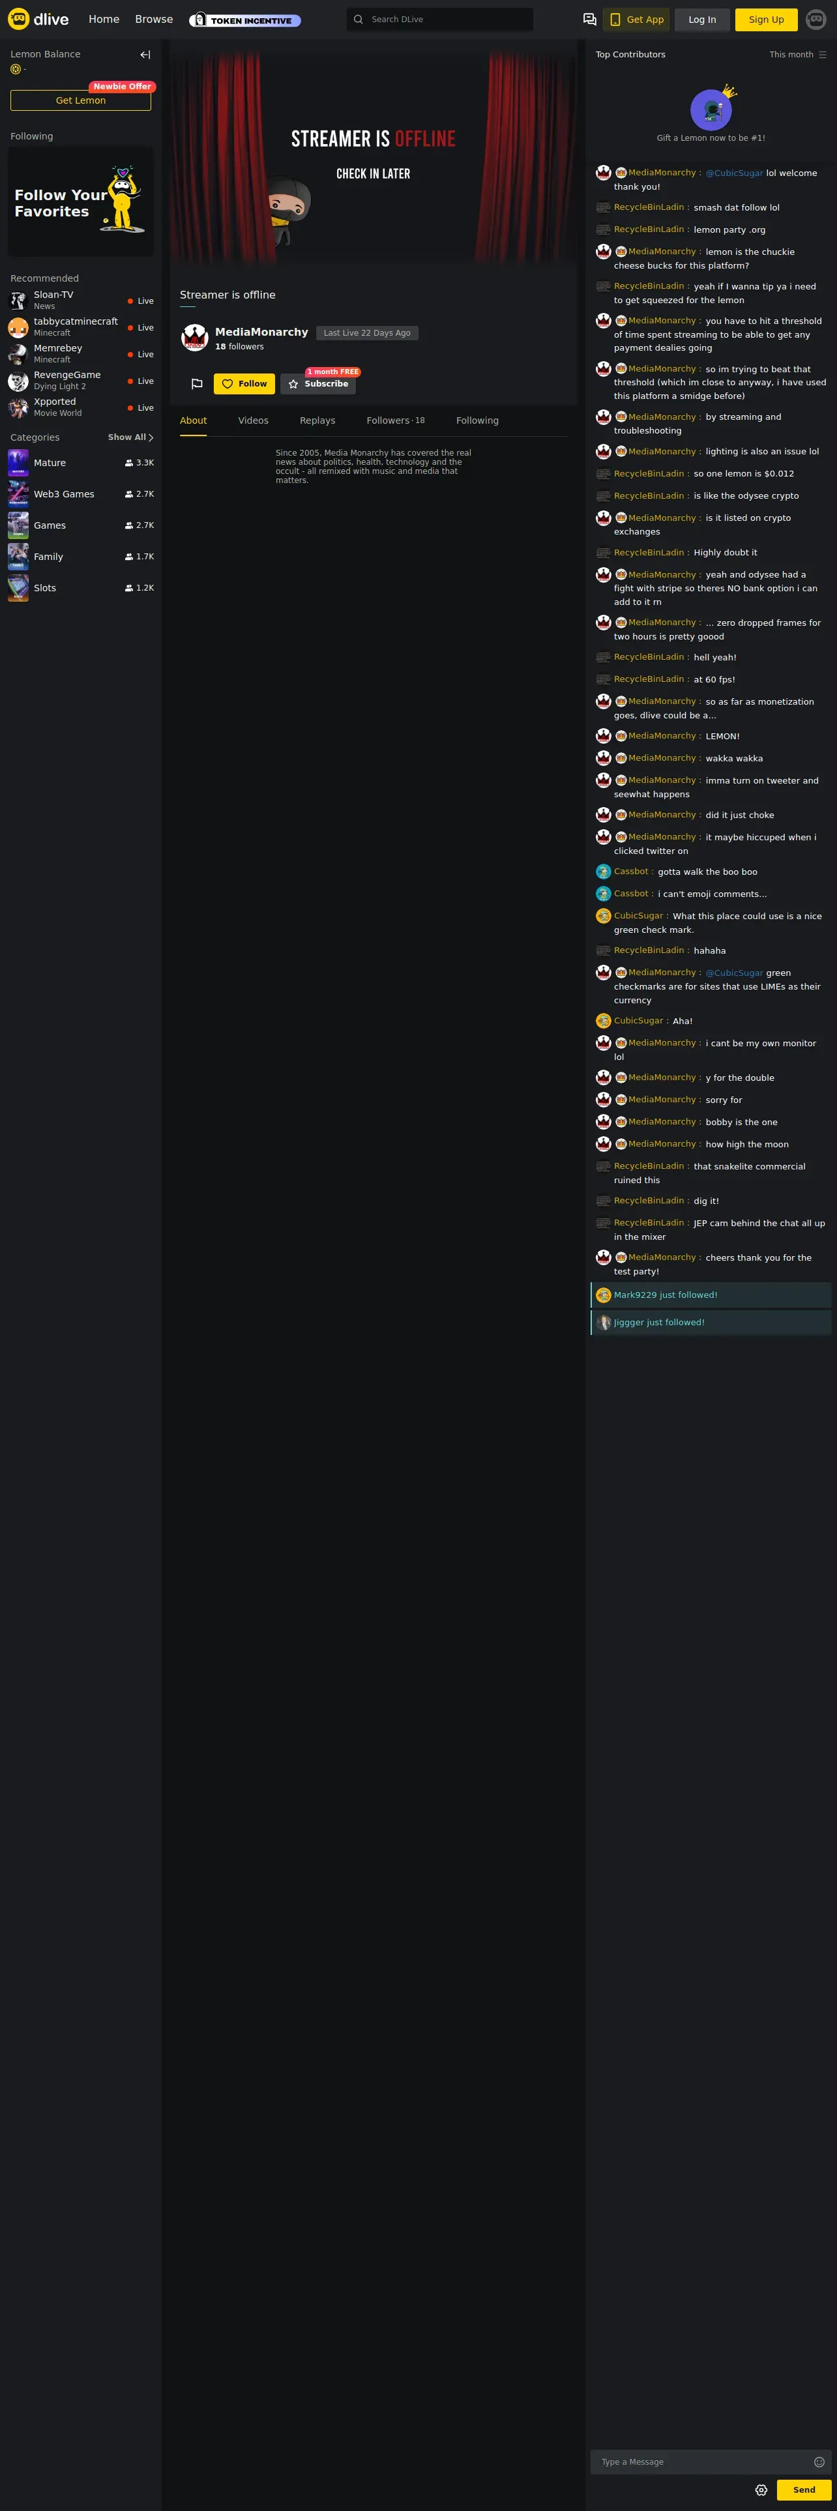Subscribe to MediaMonarchy
Image resolution: width=837 pixels, height=2511 pixels.
click(x=317, y=384)
